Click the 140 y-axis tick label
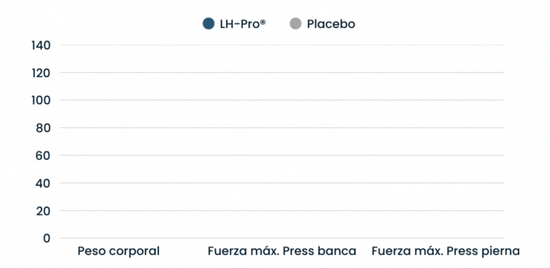550x268 pixels. click(x=40, y=45)
